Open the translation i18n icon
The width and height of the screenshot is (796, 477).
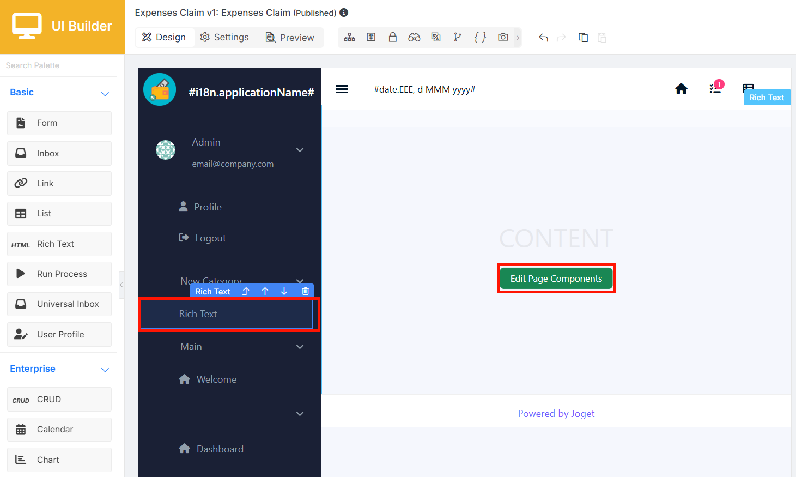(x=436, y=37)
